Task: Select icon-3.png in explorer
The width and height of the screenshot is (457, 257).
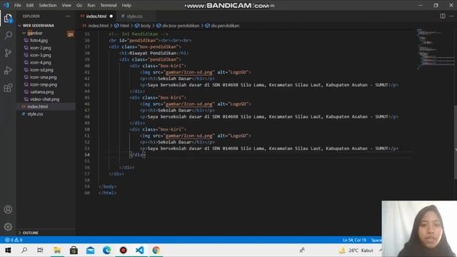Action: pyautogui.click(x=40, y=55)
